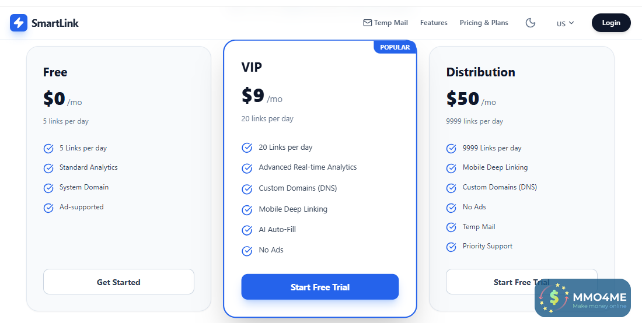Viewport: 642px width, 323px height.
Task: Toggle dark mode with the moon icon
Action: tap(530, 23)
